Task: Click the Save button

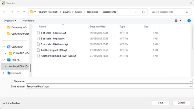Action: (161, 103)
